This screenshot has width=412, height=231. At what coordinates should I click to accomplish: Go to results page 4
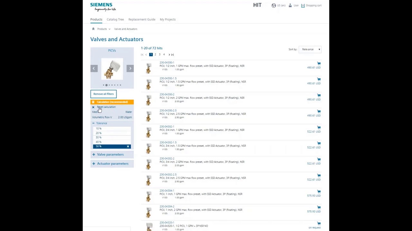coord(164,55)
